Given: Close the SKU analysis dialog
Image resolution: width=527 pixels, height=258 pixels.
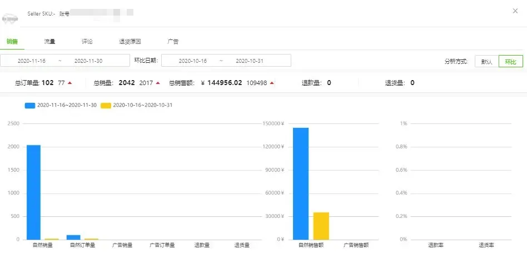Looking at the screenshot, I should click(x=513, y=11).
